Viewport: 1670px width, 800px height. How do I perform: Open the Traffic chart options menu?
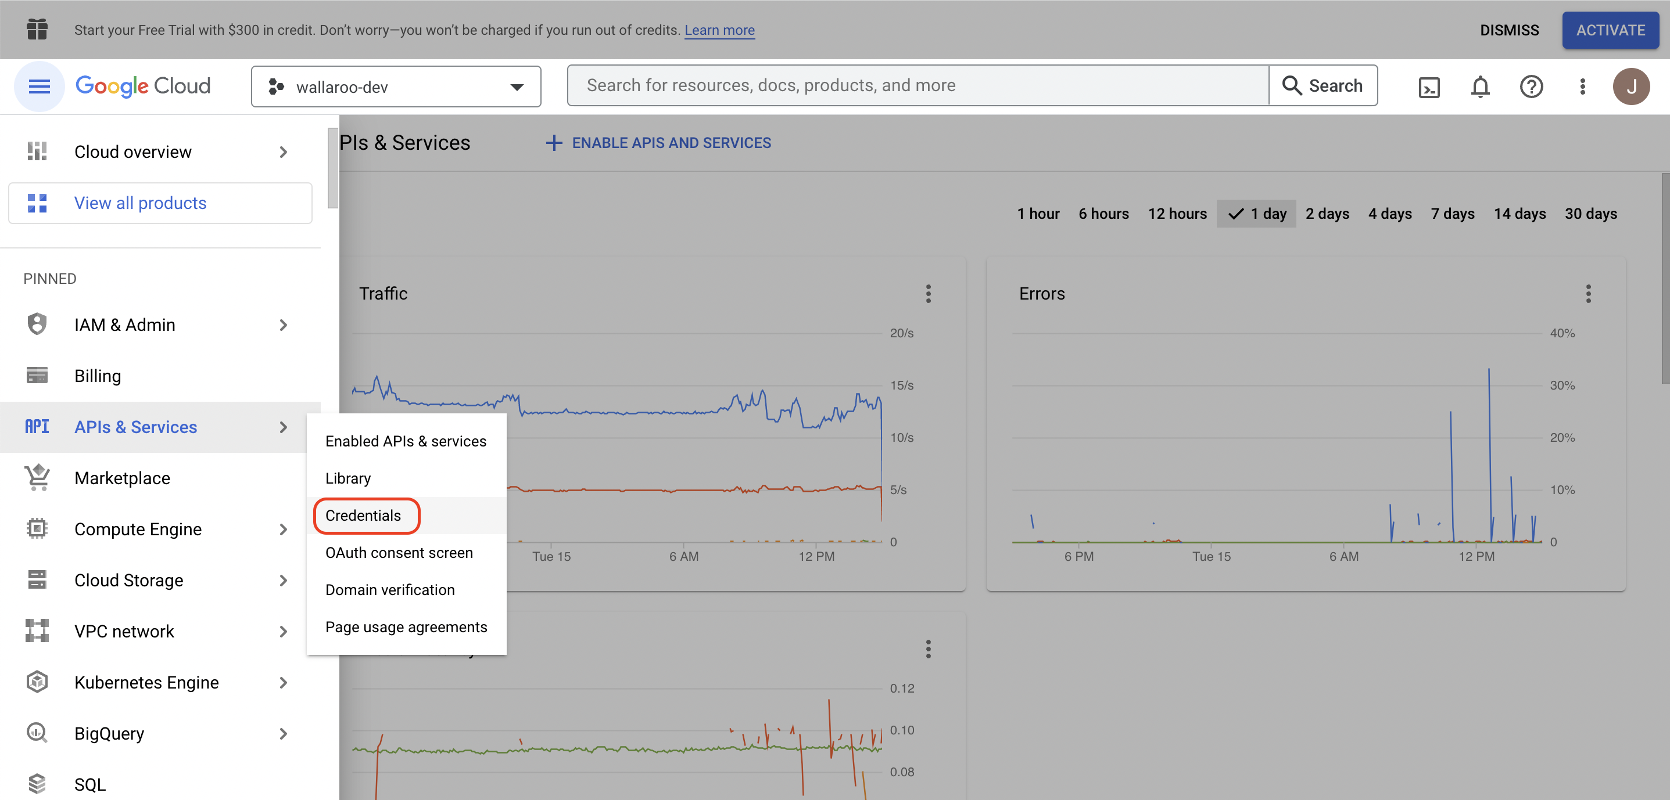[x=929, y=293]
